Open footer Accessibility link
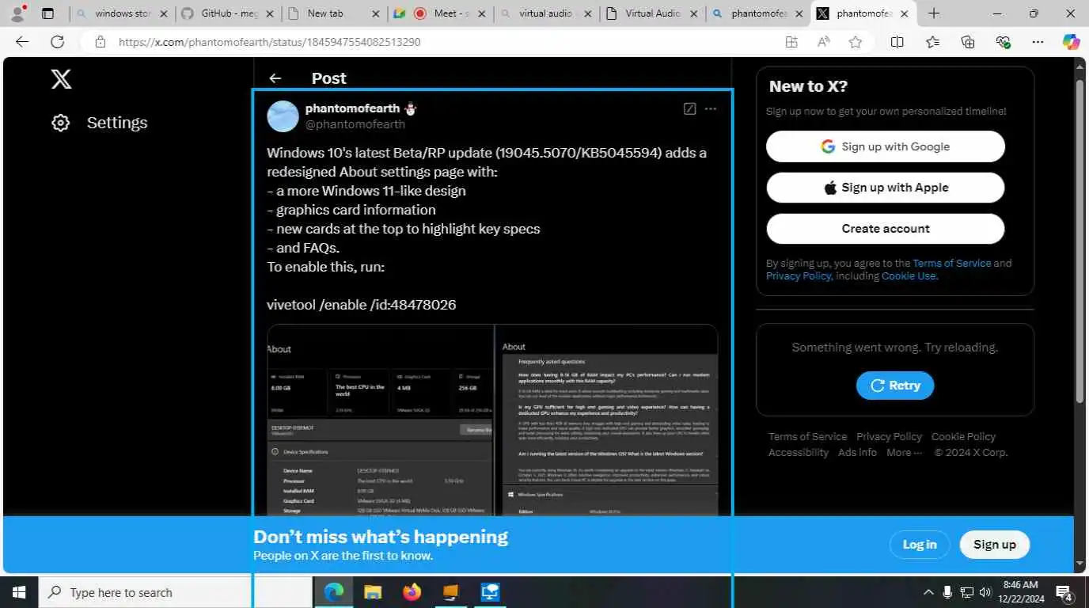The height and width of the screenshot is (608, 1089). point(799,452)
